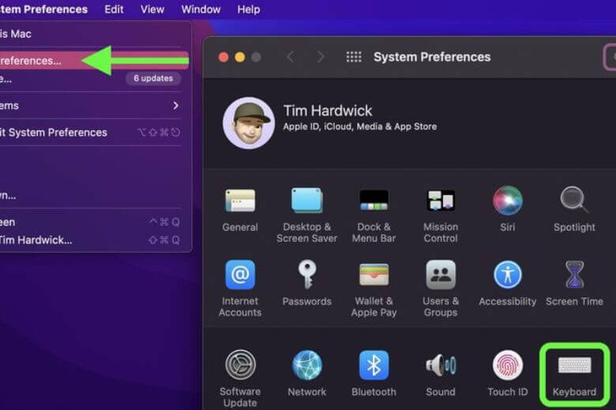Click the show all preferences grid button

[354, 57]
